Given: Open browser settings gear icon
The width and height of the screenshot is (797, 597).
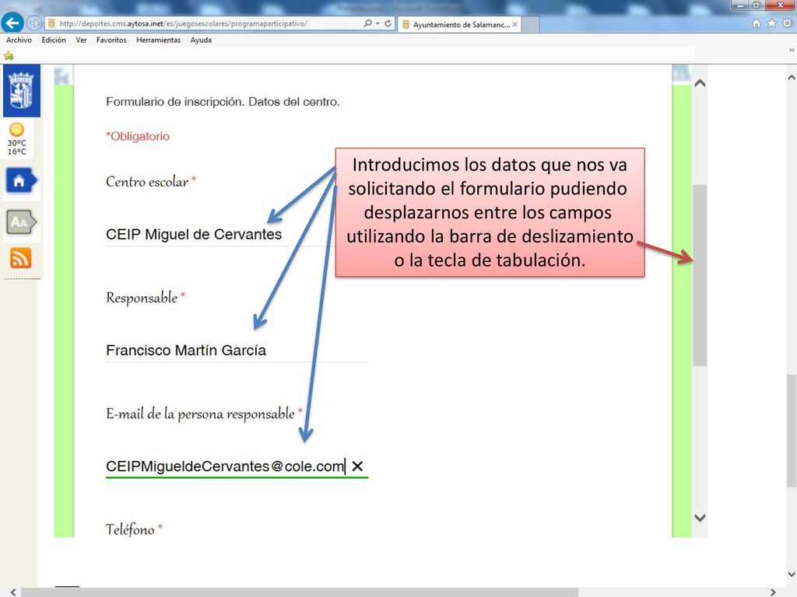Looking at the screenshot, I should (788, 23).
